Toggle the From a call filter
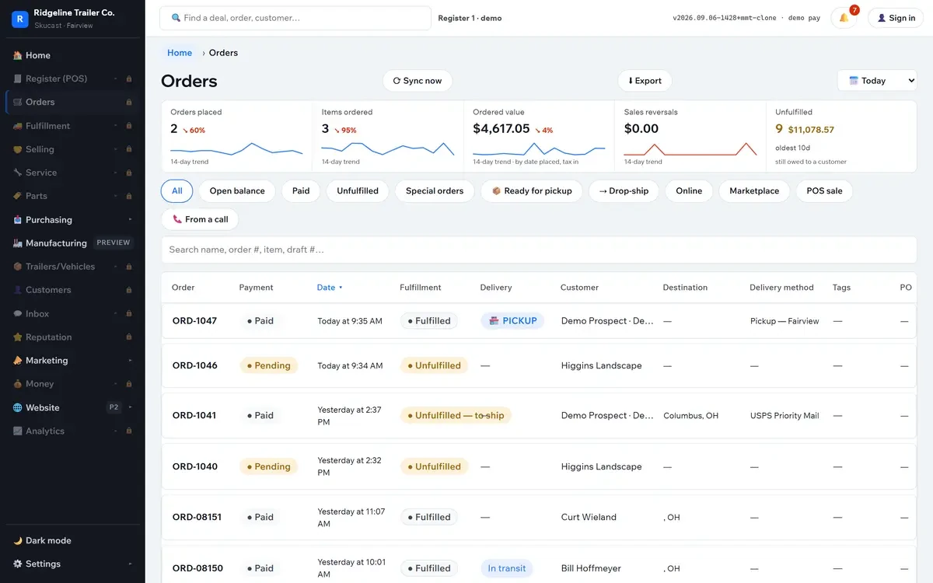933x583 pixels. [x=200, y=220]
